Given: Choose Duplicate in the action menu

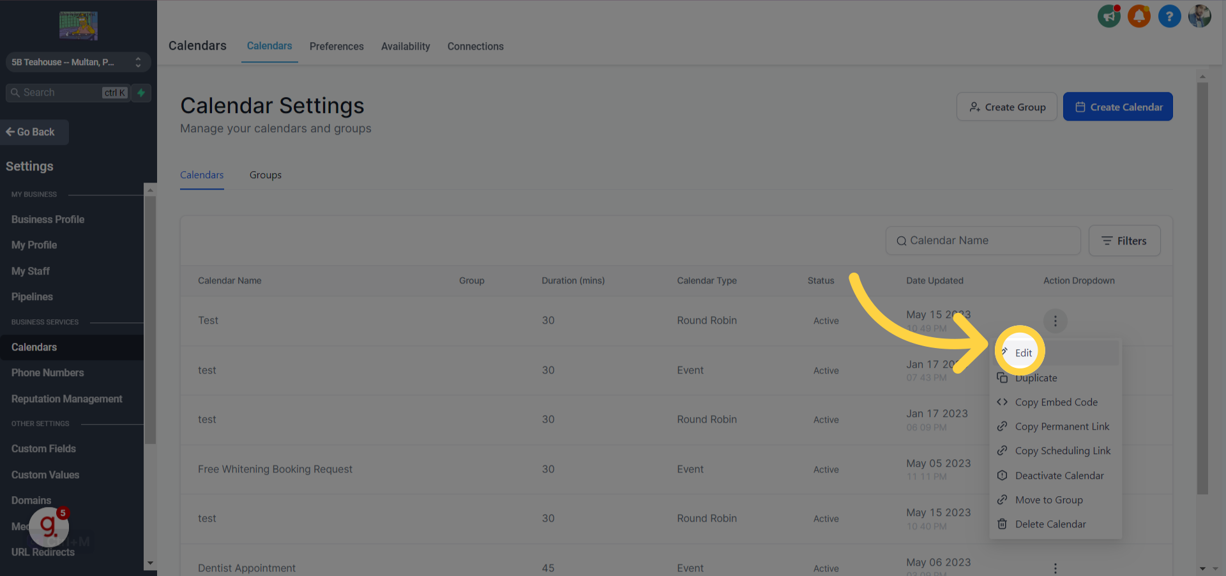Looking at the screenshot, I should click(1055, 378).
